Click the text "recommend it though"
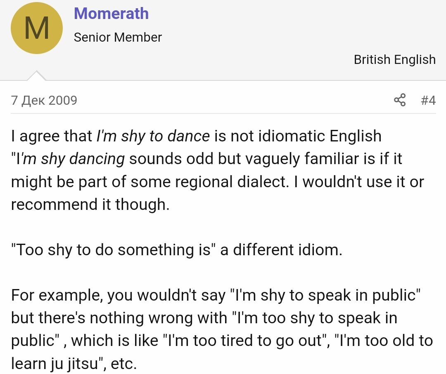The image size is (446, 374). tap(89, 205)
